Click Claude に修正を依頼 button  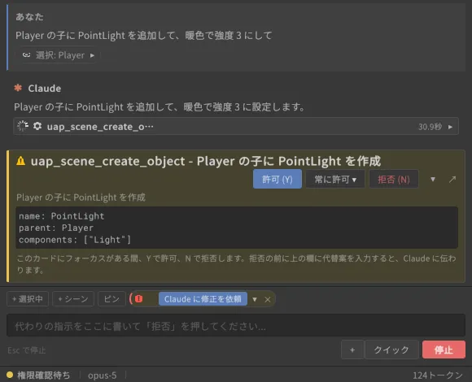(x=203, y=299)
